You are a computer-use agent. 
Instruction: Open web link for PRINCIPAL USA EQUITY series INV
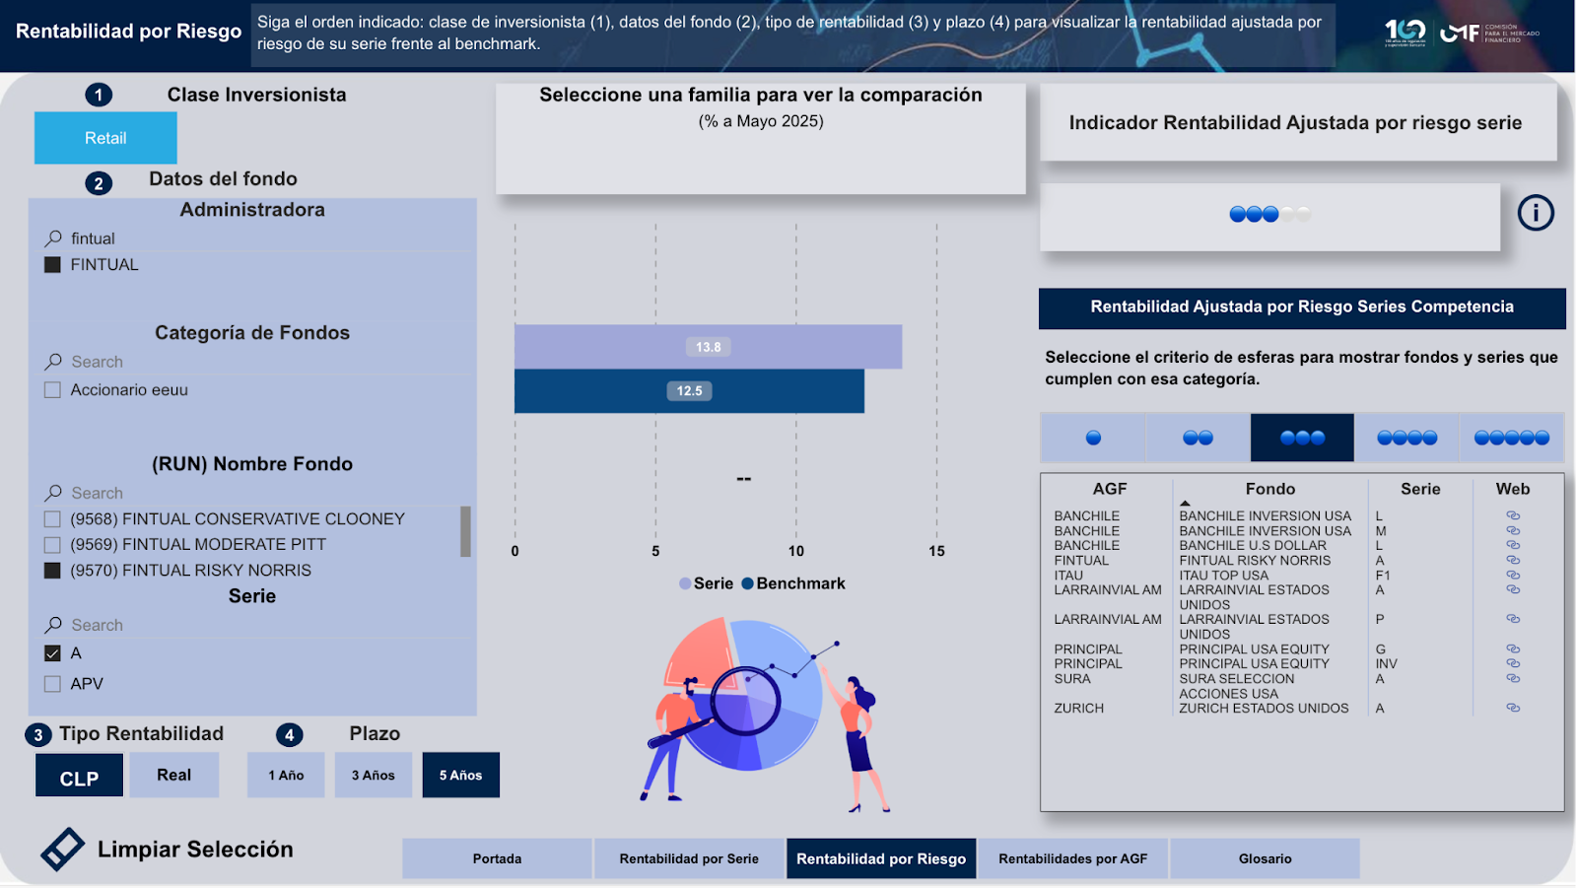1513,663
